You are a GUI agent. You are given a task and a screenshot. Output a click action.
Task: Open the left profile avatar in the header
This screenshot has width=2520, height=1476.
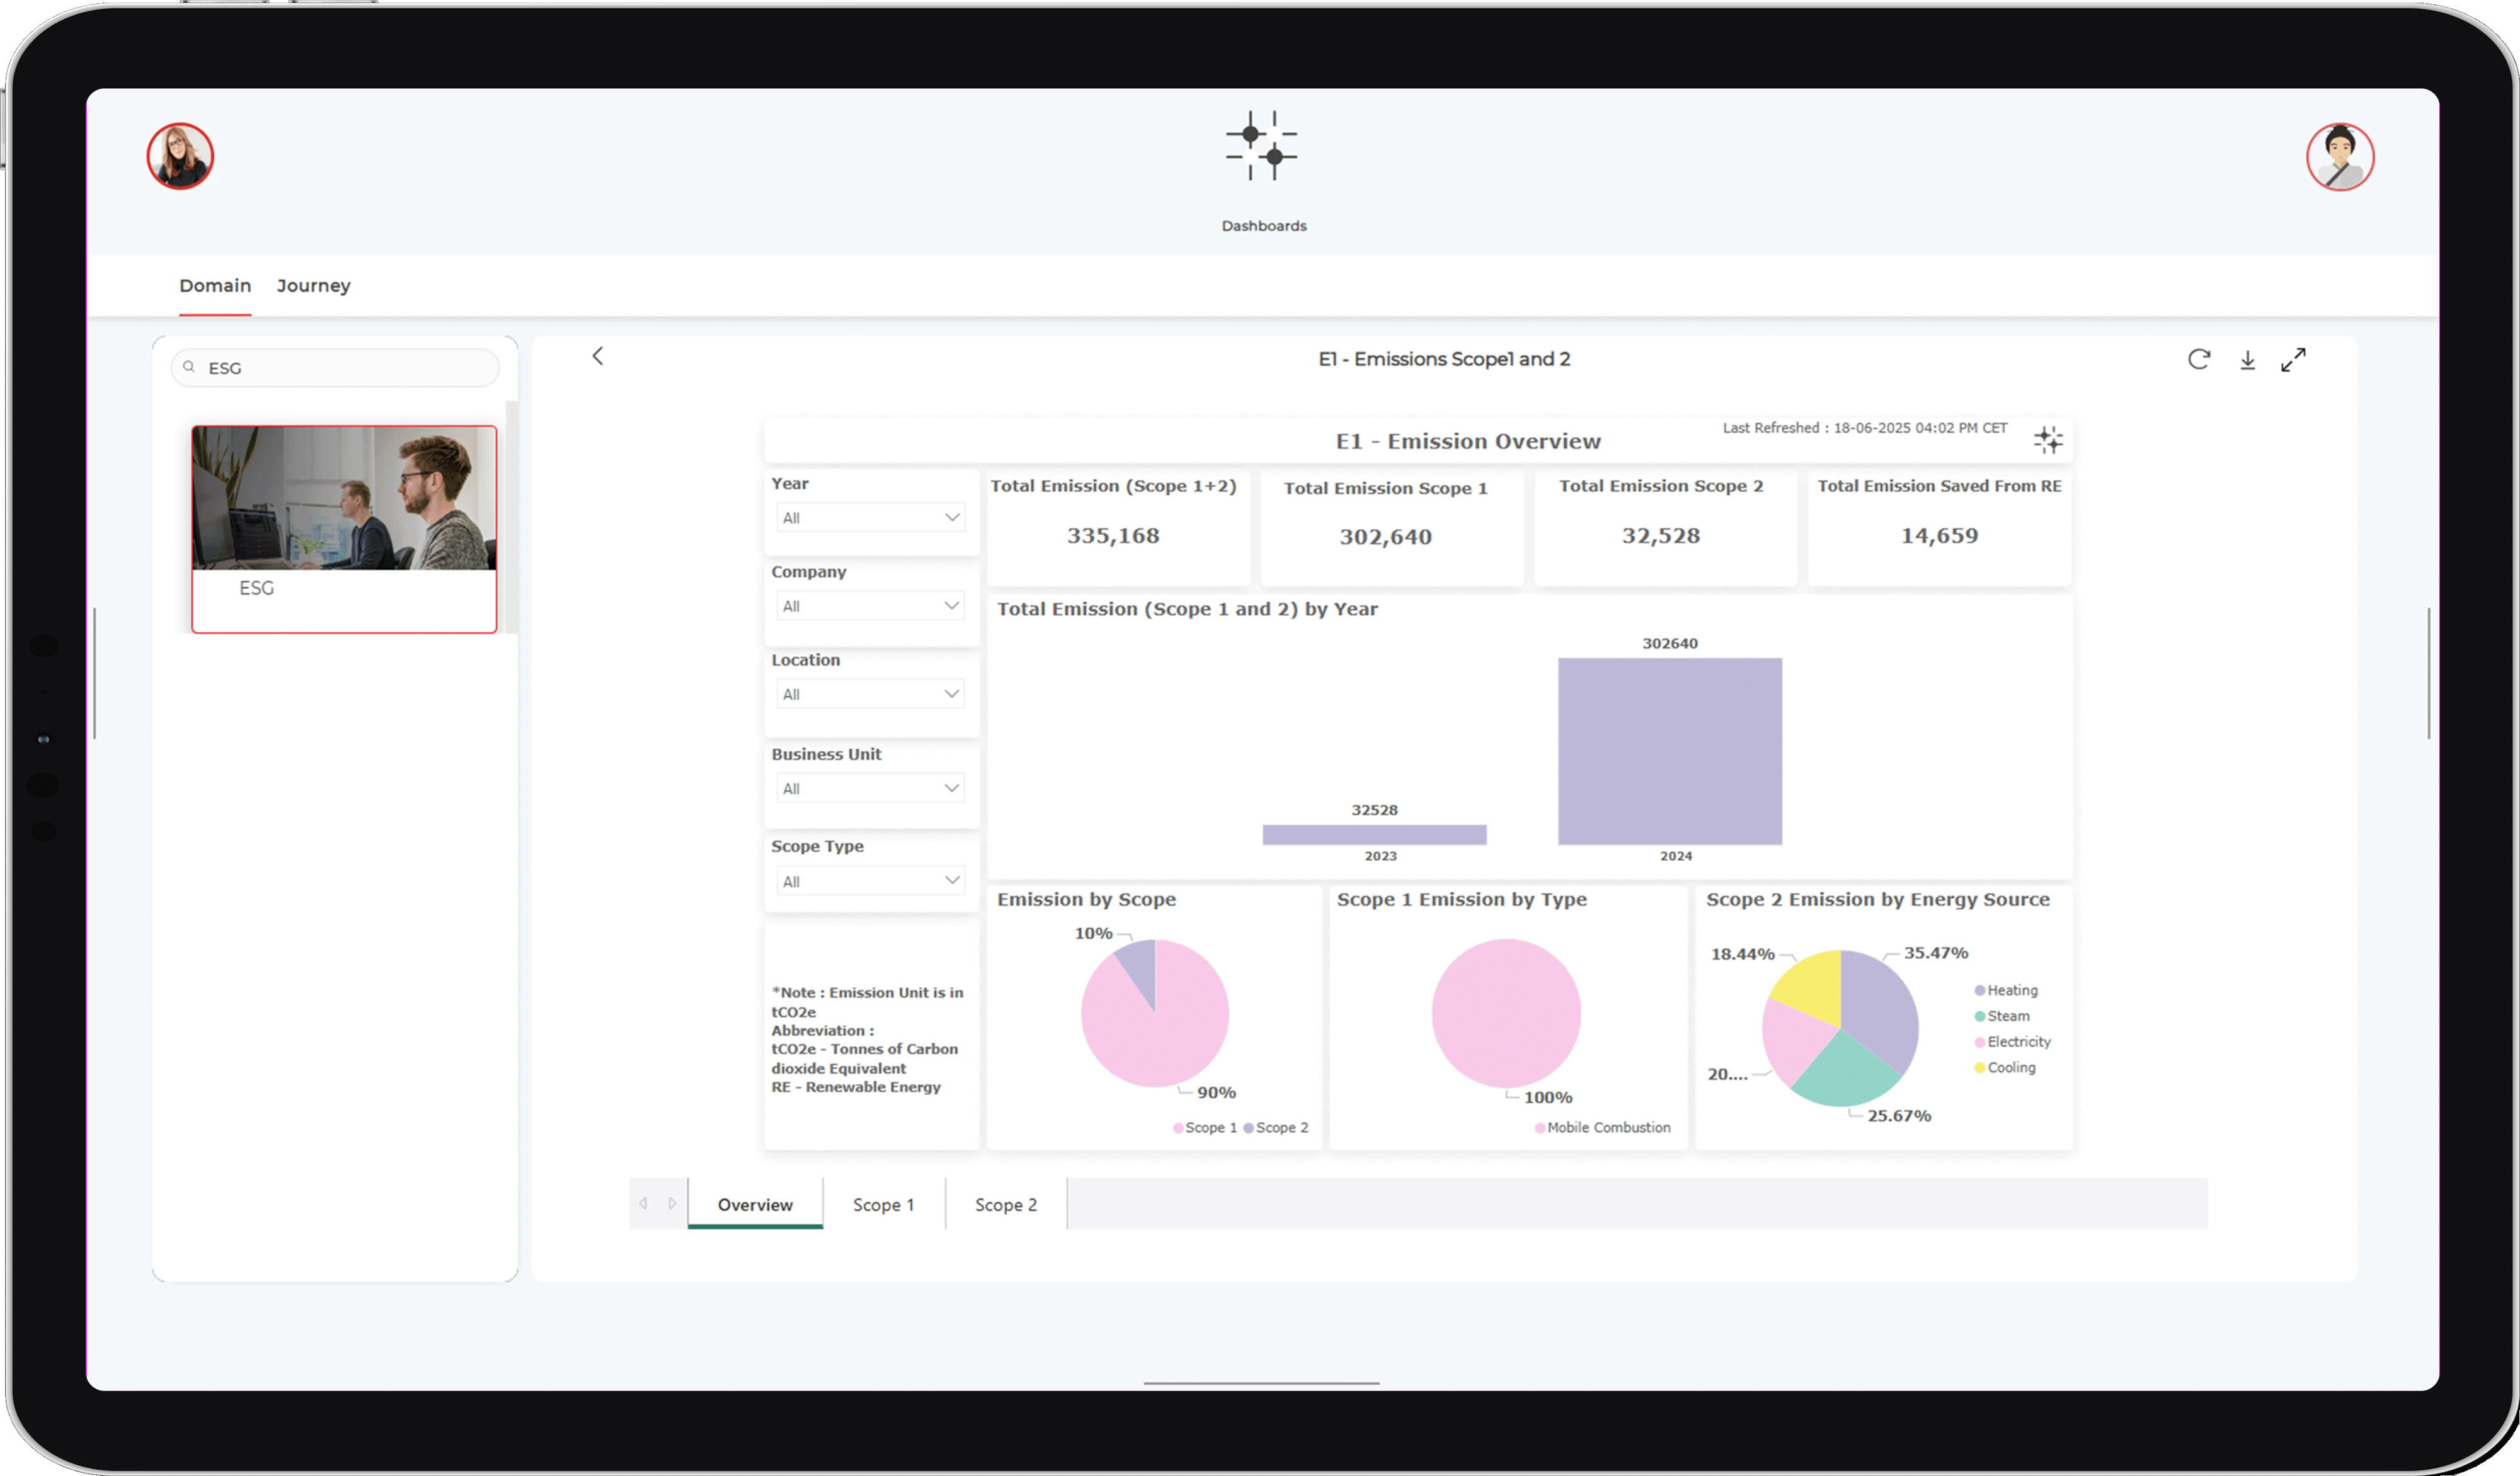[180, 156]
